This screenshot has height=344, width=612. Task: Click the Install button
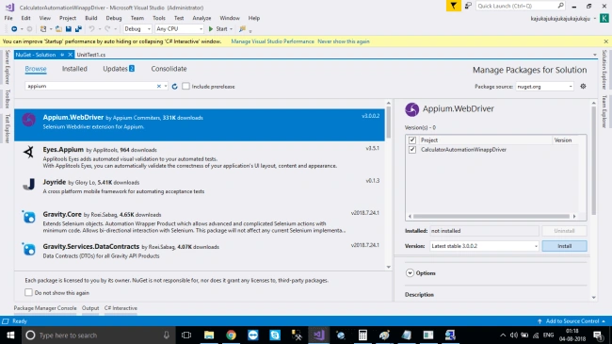564,246
